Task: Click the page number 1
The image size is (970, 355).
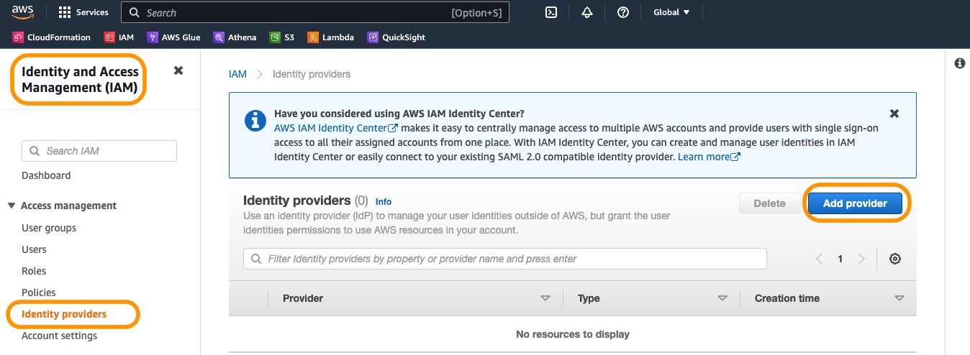Action: coord(840,259)
